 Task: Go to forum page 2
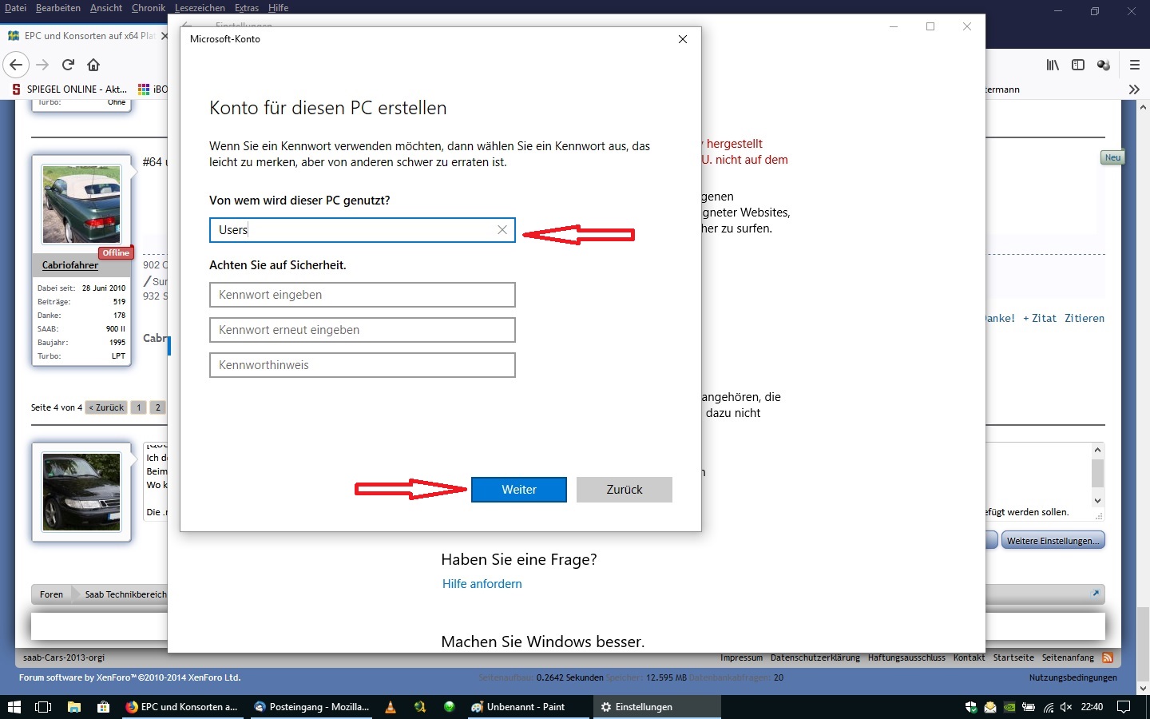click(158, 407)
